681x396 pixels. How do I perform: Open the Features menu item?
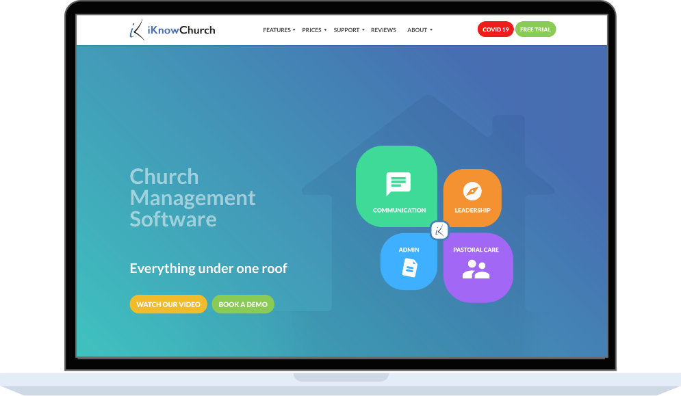[x=277, y=30]
